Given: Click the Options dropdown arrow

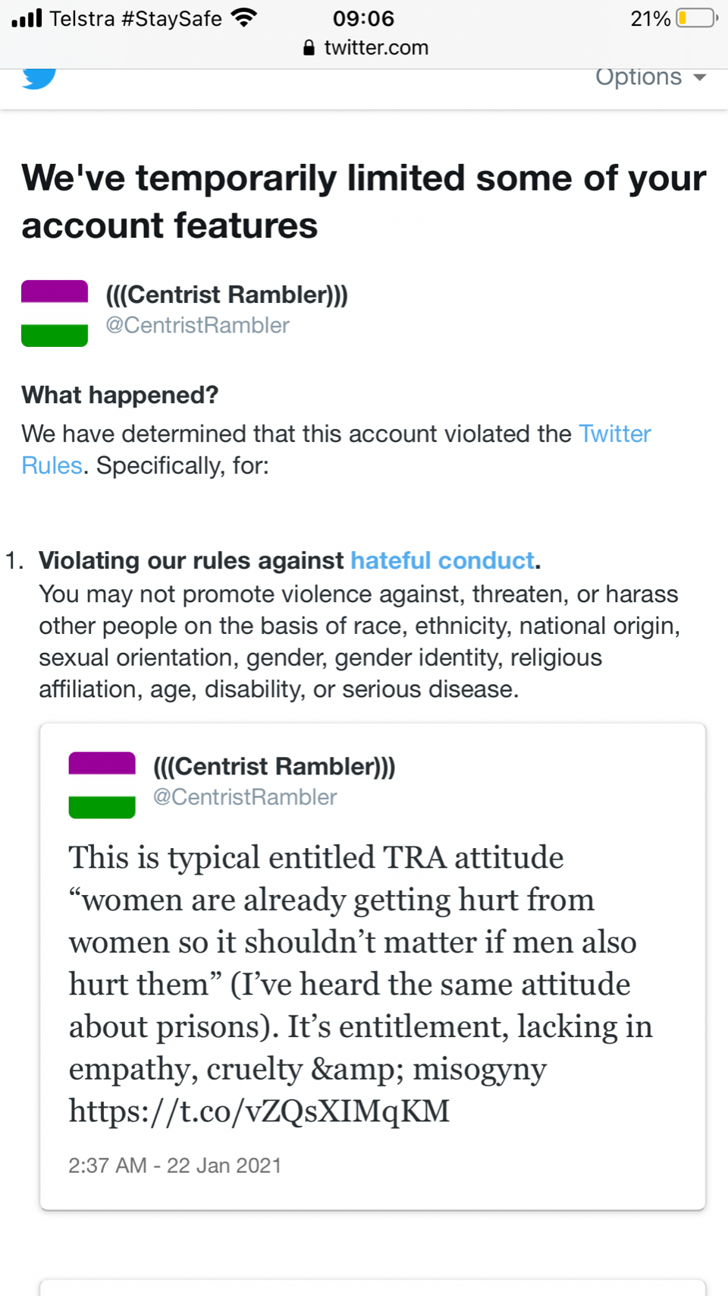Looking at the screenshot, I should (700, 77).
